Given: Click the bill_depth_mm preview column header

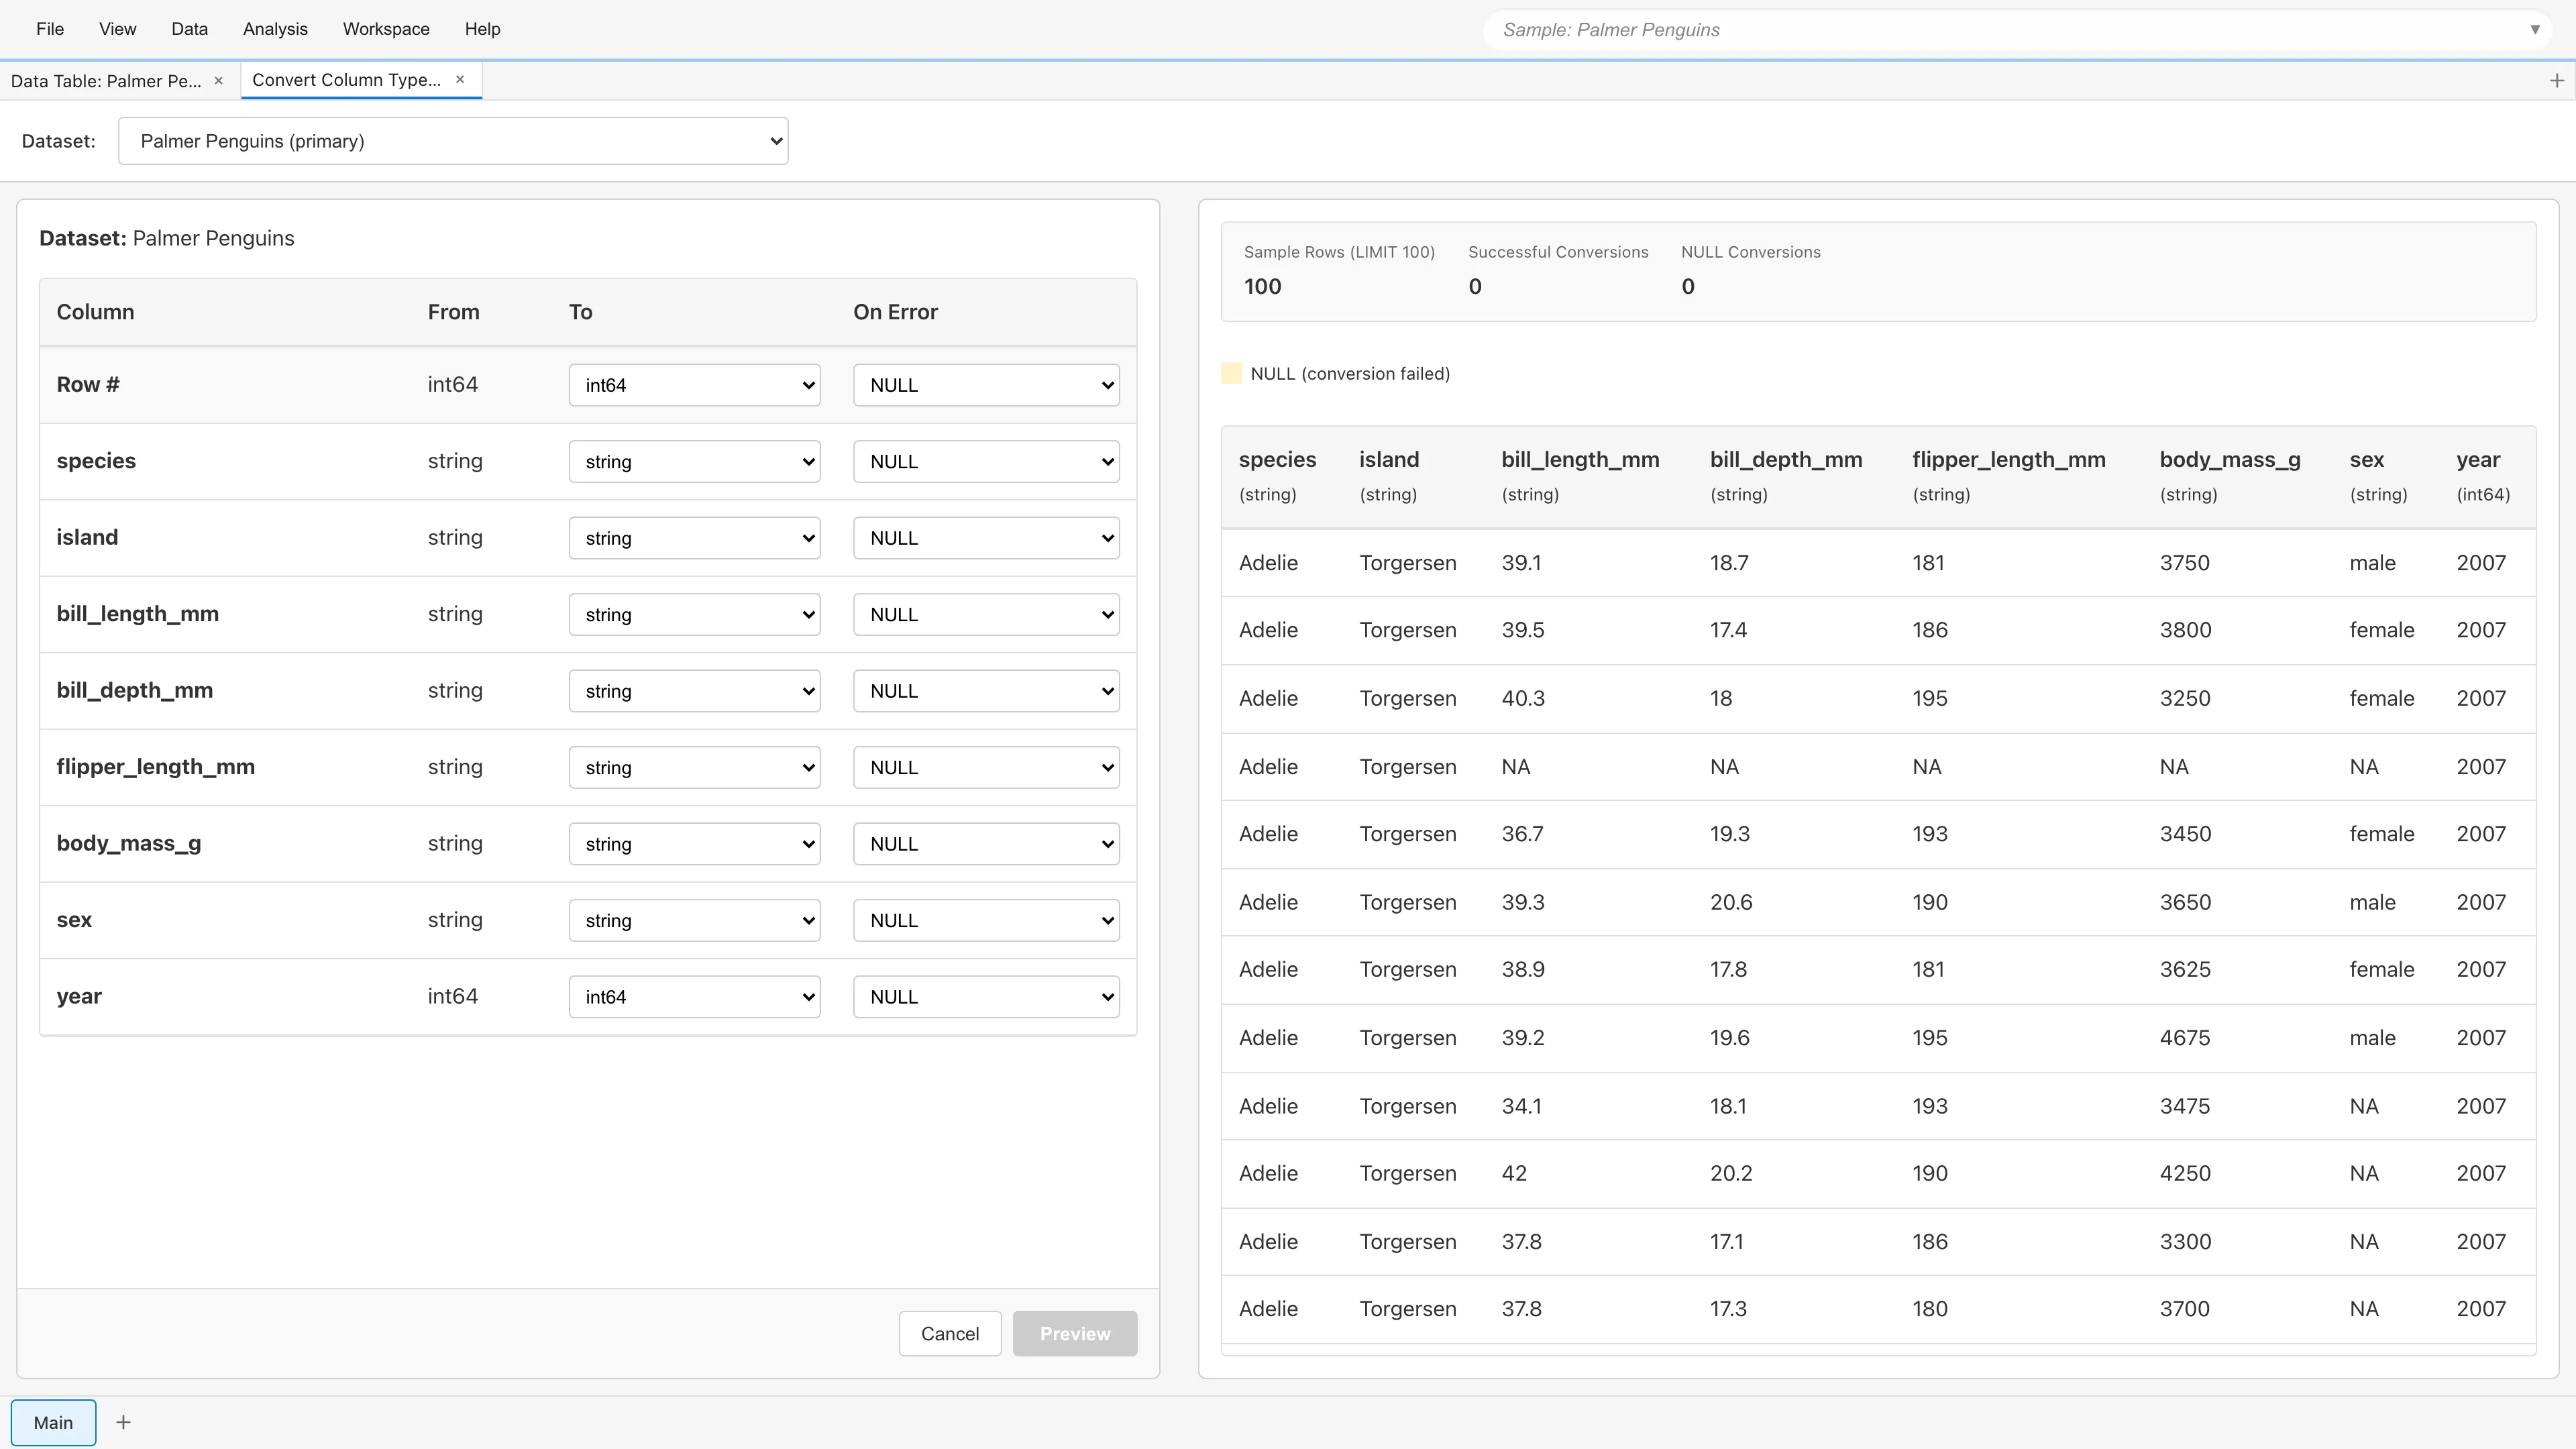Looking at the screenshot, I should coord(1785,460).
